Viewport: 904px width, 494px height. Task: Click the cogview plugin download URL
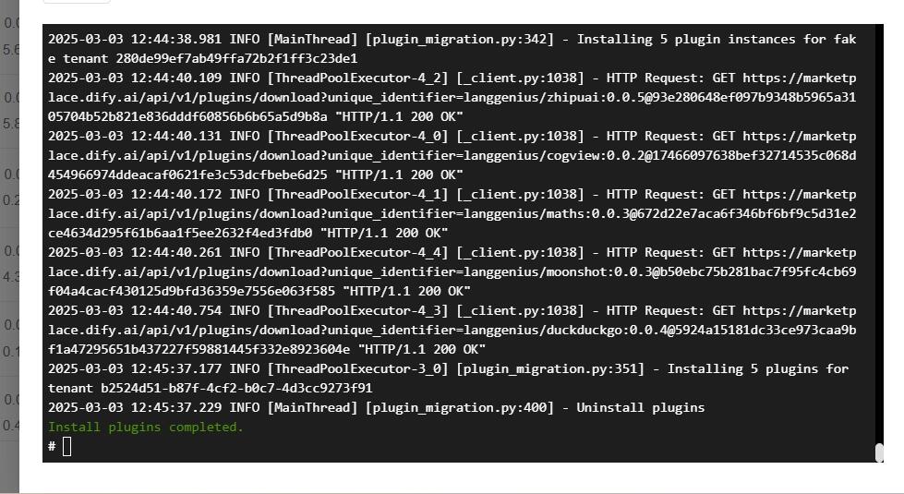[452, 155]
